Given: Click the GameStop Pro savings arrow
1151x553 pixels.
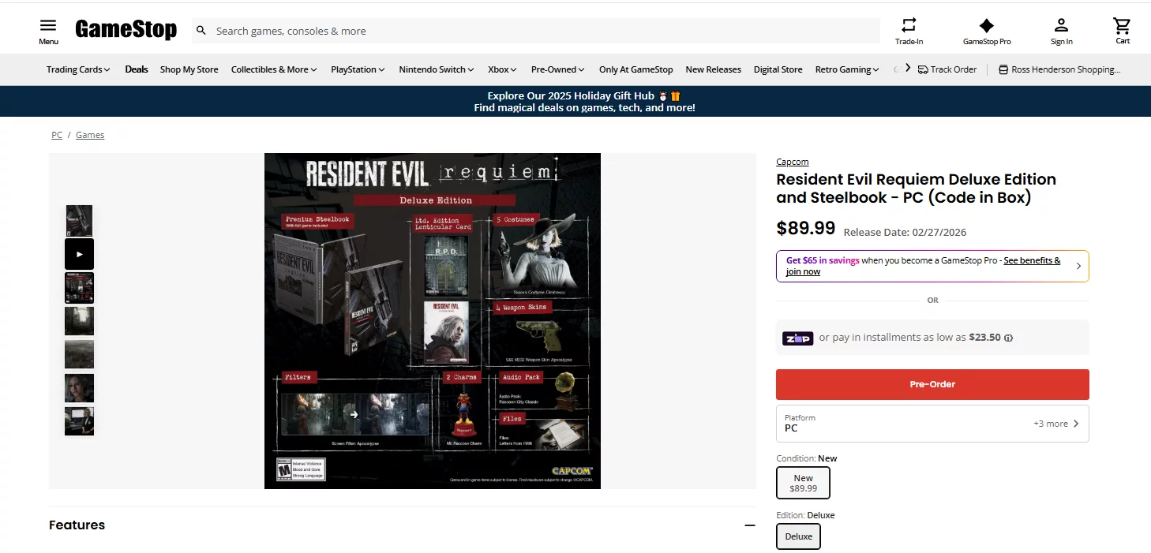Looking at the screenshot, I should coord(1078,266).
